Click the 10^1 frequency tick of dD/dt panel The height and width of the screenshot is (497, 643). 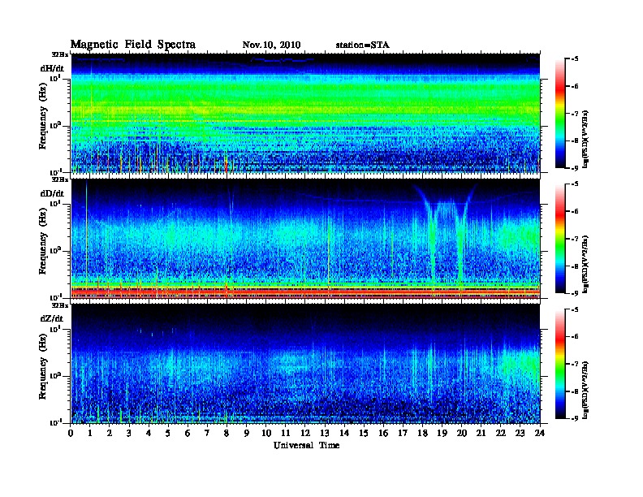click(55, 203)
